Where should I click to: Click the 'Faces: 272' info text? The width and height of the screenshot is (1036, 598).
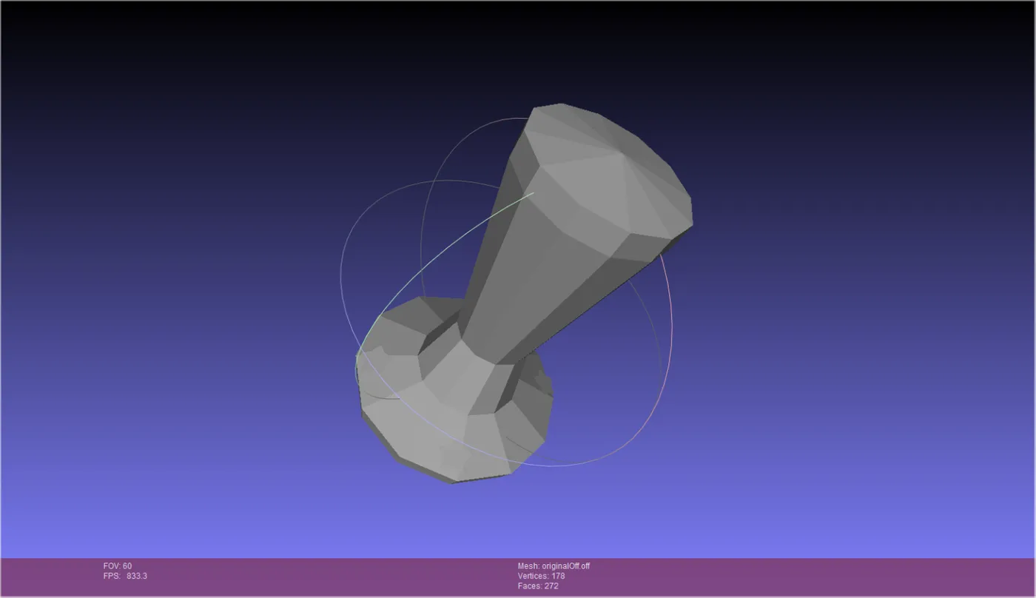tap(538, 586)
